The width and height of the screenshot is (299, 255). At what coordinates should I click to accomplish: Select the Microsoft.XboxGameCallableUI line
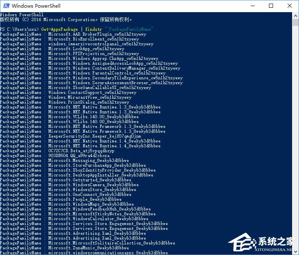[75, 87]
